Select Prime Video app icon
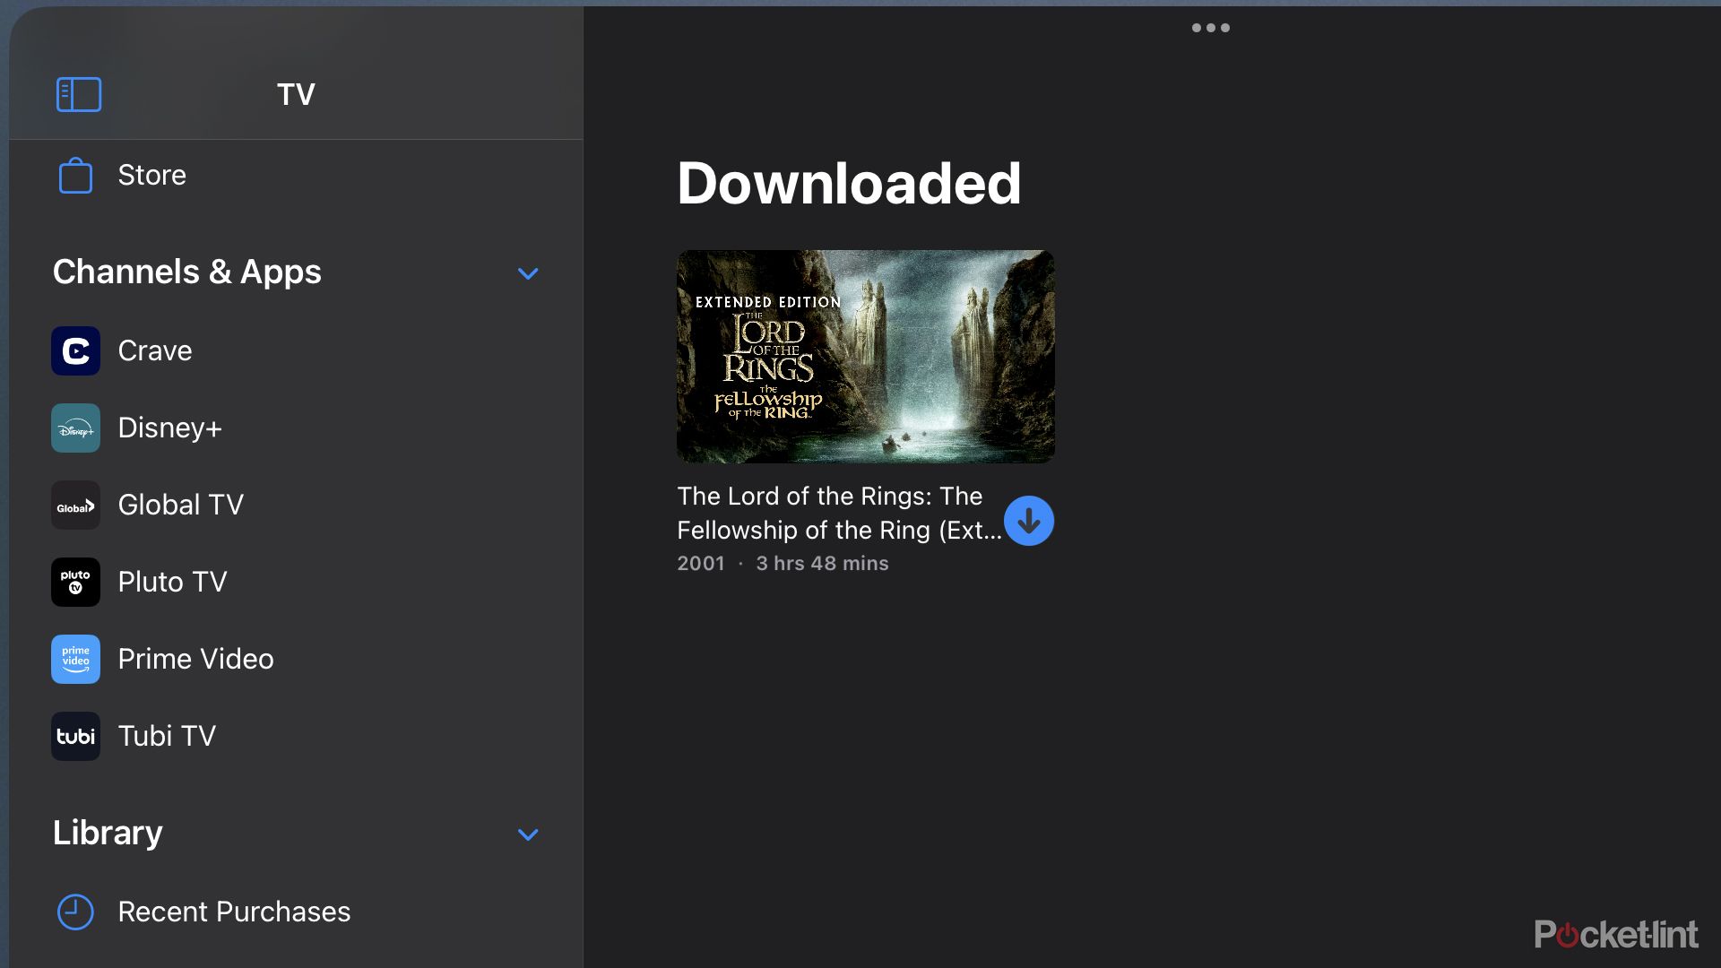This screenshot has width=1721, height=968. 75,657
